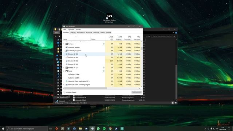Viewport: 233px width, 131px height.
Task: Sort by the Netzwerk column header
Action: pos(136,38)
